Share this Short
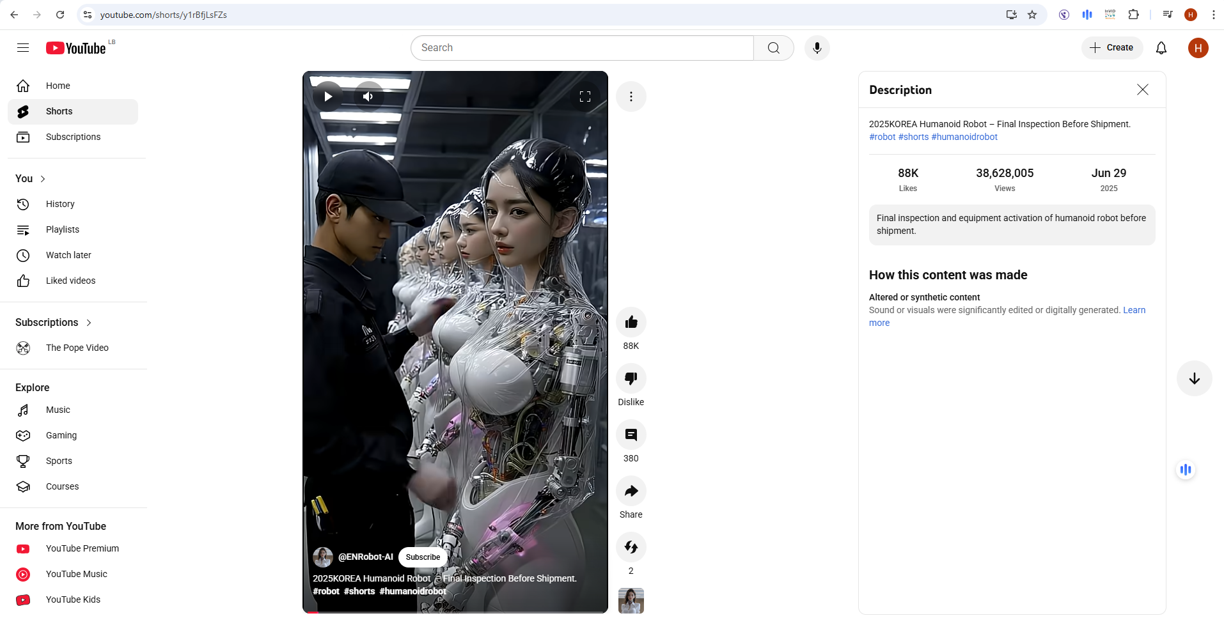Viewport: 1224px width, 618px height. tap(631, 491)
